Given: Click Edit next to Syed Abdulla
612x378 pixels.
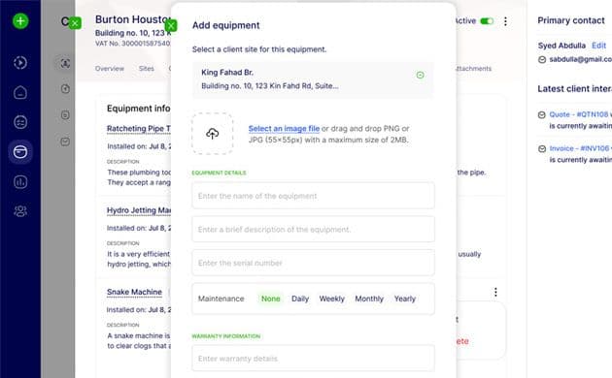Looking at the screenshot, I should pos(598,46).
